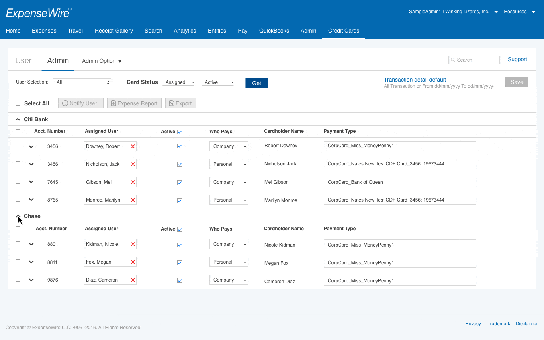Open the User Selection dropdown
The image size is (544, 340).
pyautogui.click(x=82, y=82)
